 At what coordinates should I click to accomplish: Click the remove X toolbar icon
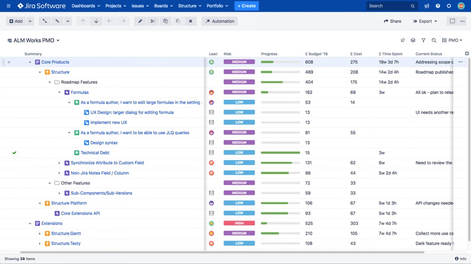(x=190, y=21)
